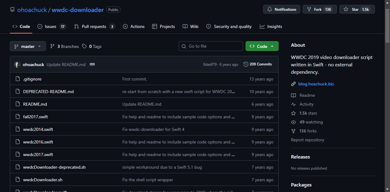Click the magnifier icon in Go to file
The image size is (390, 192).
coord(184,46)
